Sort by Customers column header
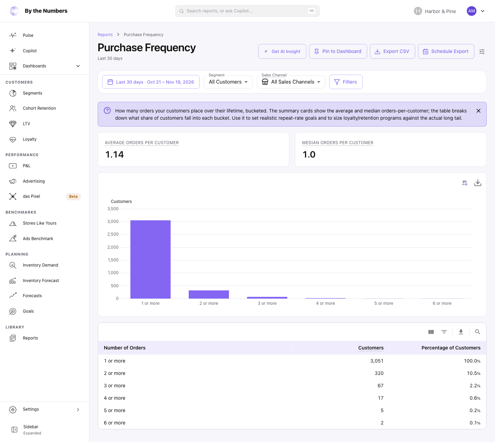Viewport: 495px width, 442px height. (371, 348)
